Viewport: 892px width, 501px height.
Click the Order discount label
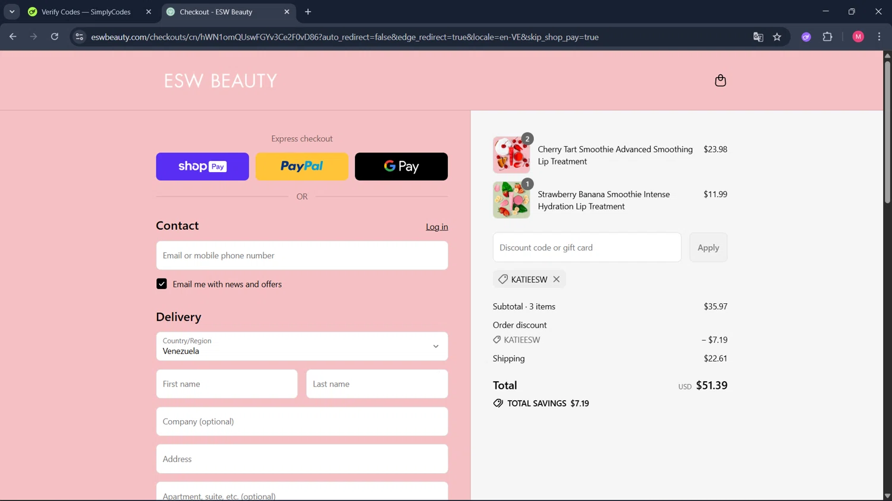click(520, 325)
